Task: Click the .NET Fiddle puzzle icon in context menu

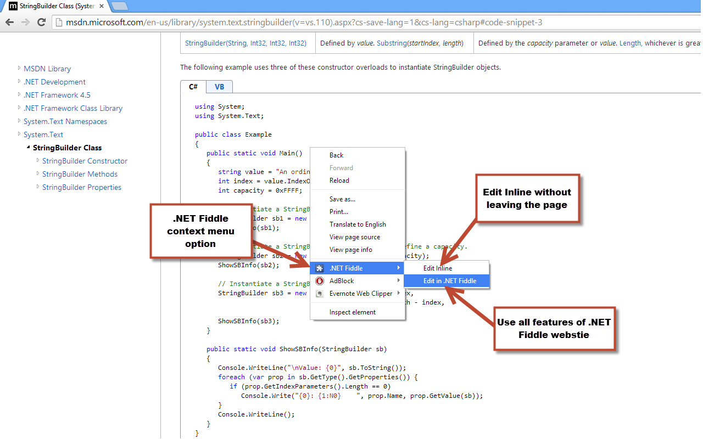Action: point(319,268)
